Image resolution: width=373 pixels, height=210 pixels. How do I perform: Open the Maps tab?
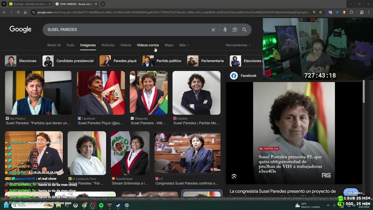tap(169, 45)
